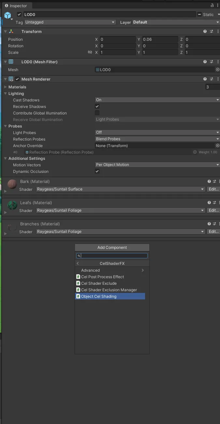Click the Leafs material preview sphere
This screenshot has height=424, width=220.
[12, 205]
